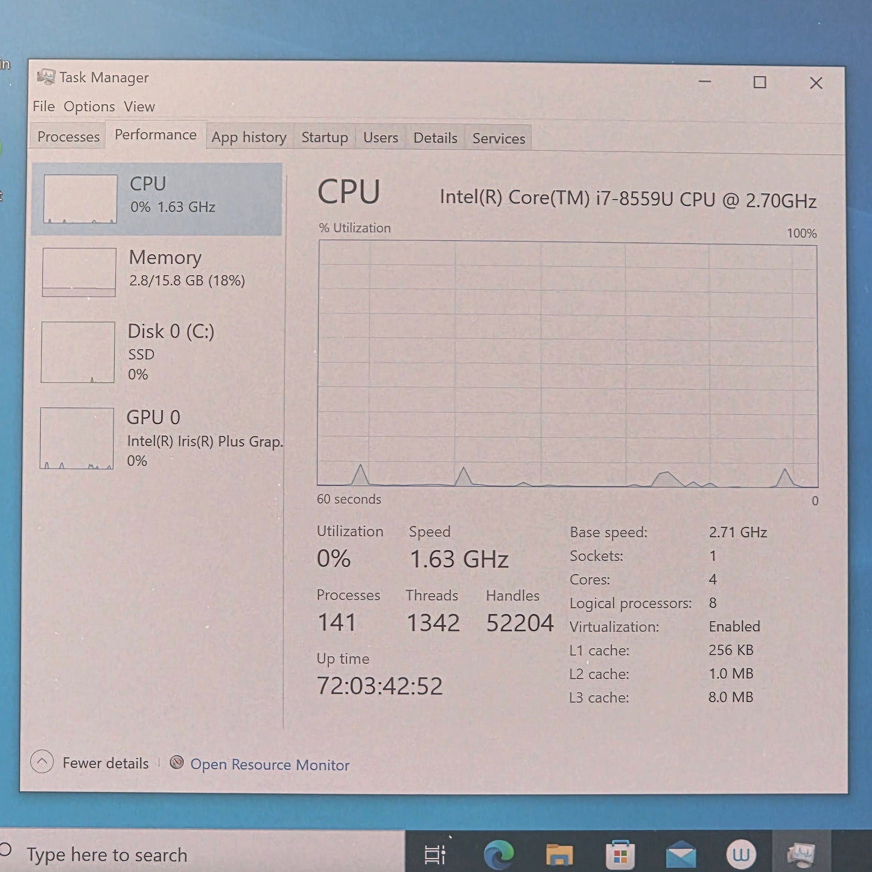Open the File menu
Viewport: 872px width, 872px height.
coord(43,107)
